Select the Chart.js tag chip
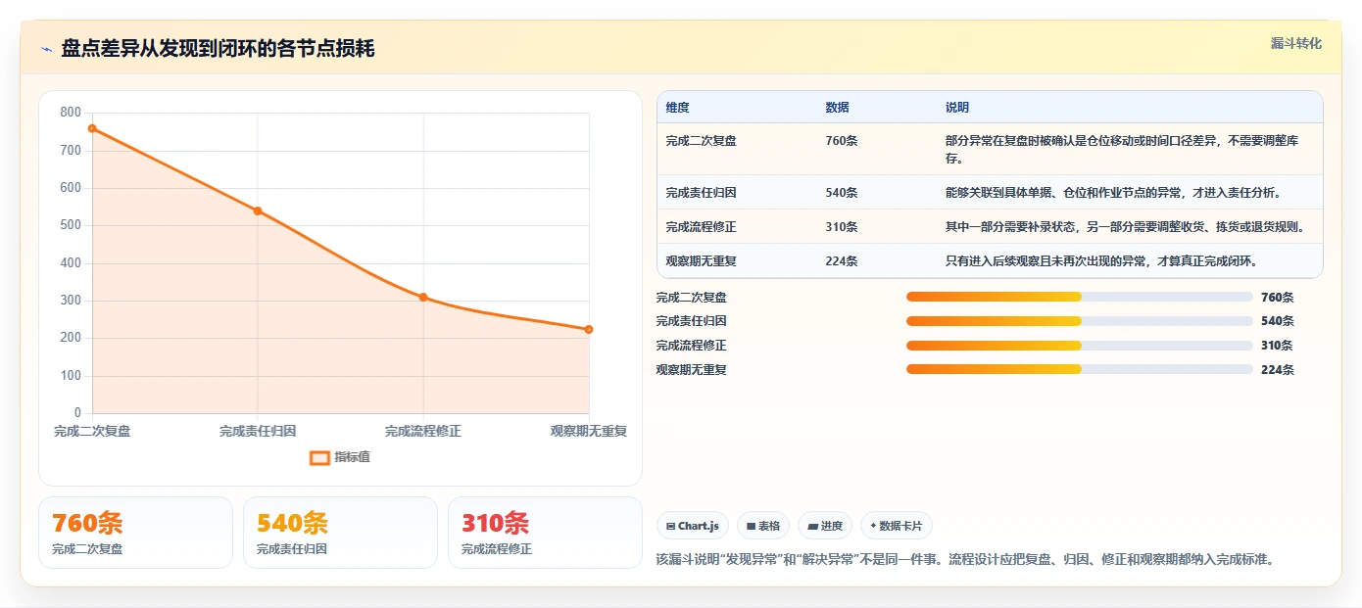 [x=692, y=526]
